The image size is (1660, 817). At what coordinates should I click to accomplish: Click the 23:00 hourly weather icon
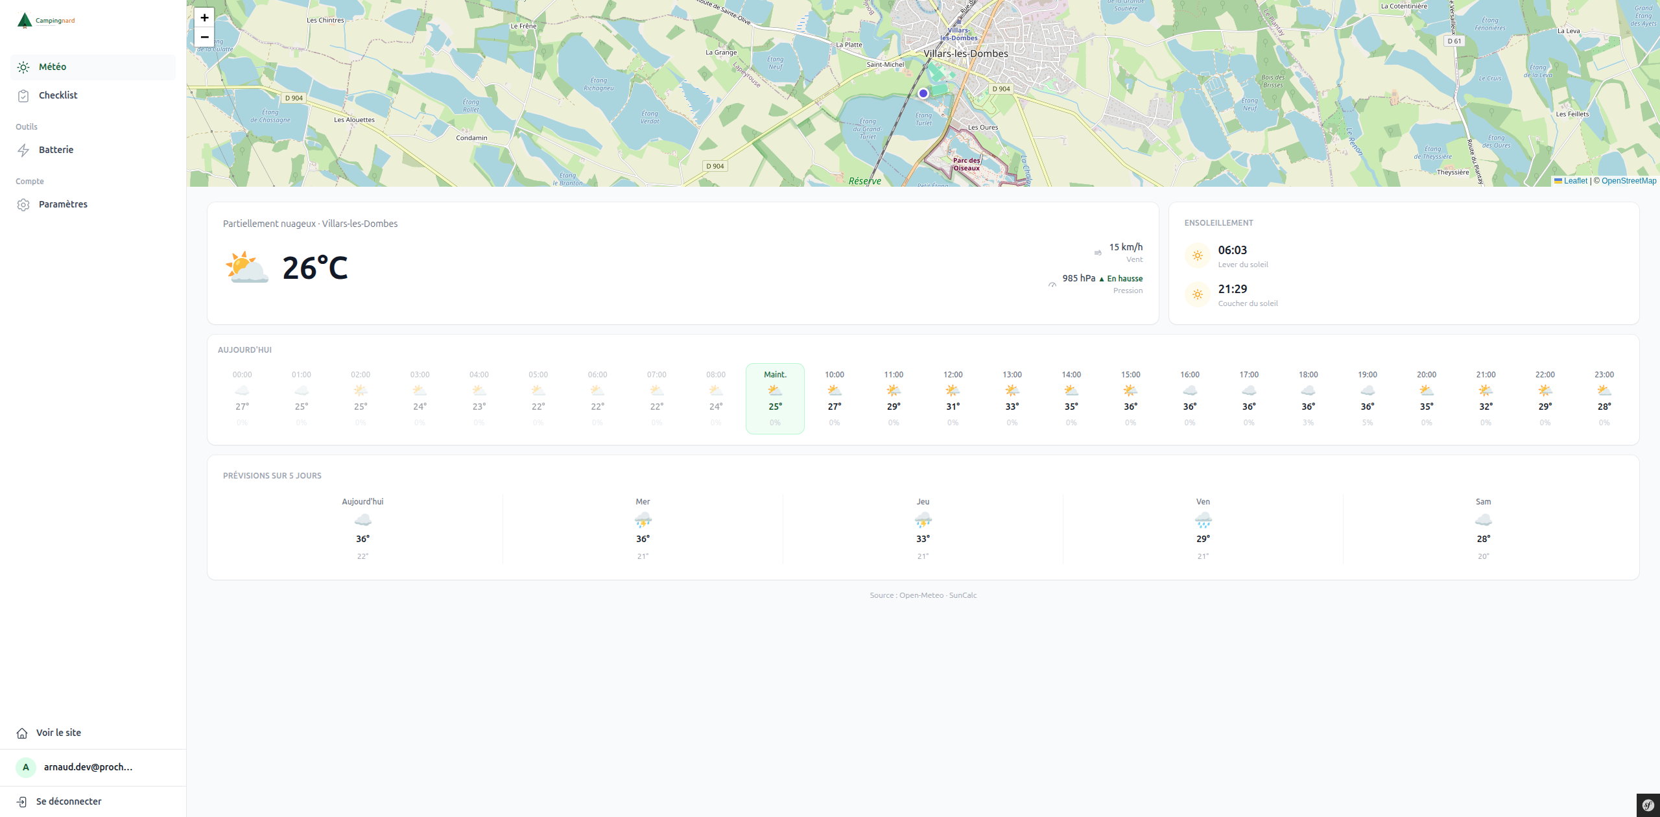point(1604,390)
